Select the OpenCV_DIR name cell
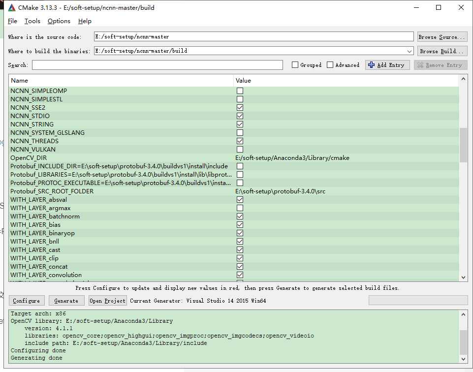This screenshot has height=372, width=473. coord(29,158)
